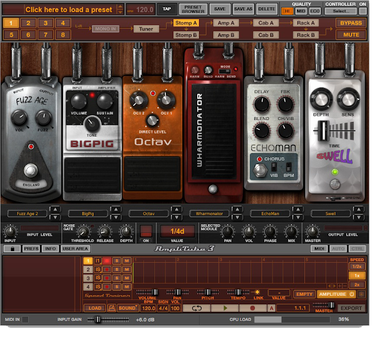Click the noise gate Threshold knob
392x346 pixels.
[x=83, y=231]
